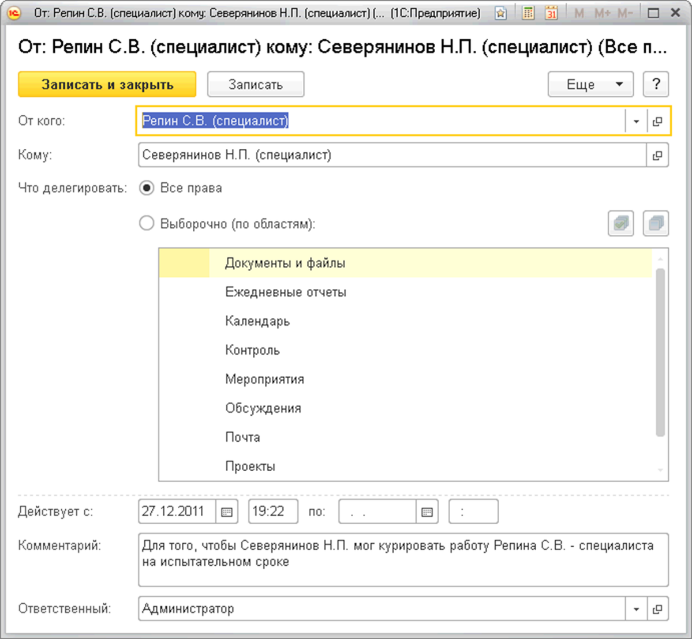Add window to favorites star icon
This screenshot has height=639, width=692.
tap(500, 13)
